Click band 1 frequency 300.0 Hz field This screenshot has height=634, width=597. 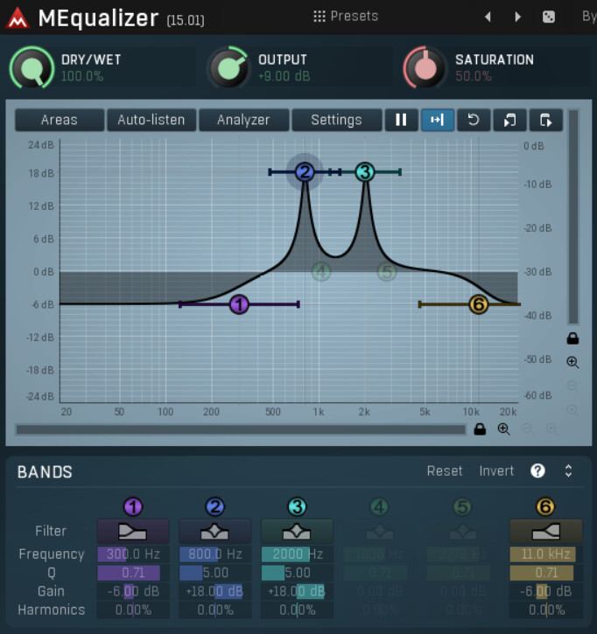click(x=133, y=554)
